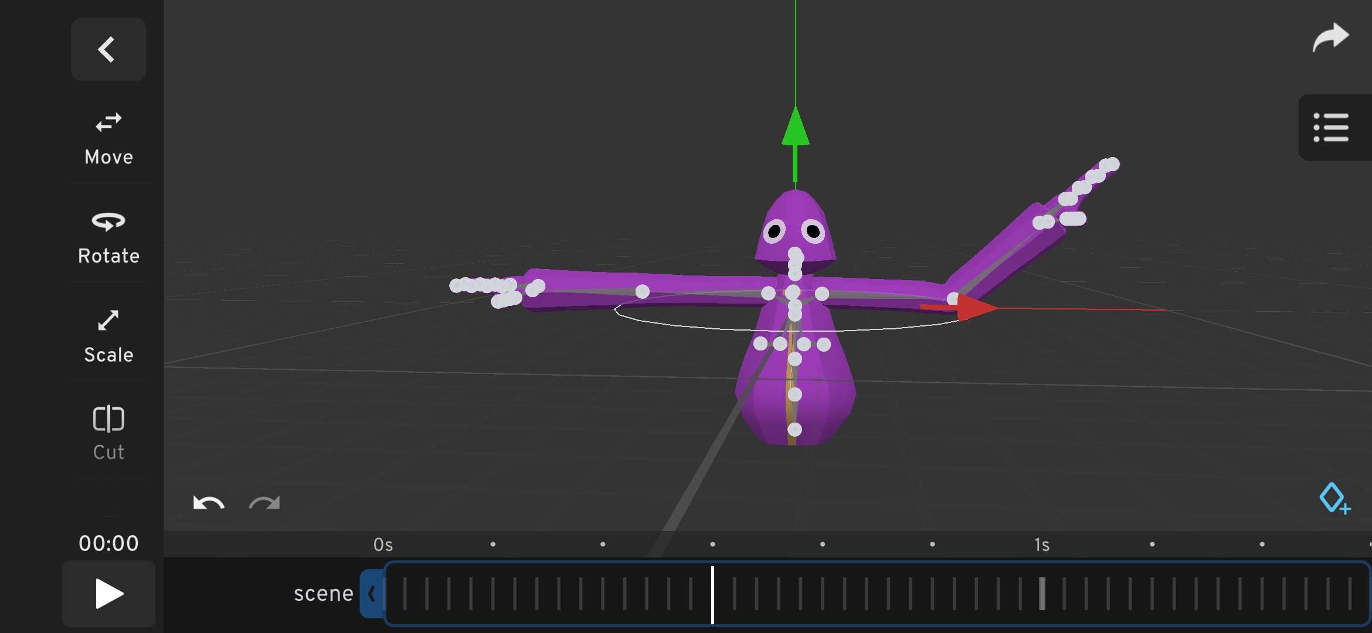This screenshot has height=633, width=1372.
Task: Select the character's right eye
Action: [814, 232]
